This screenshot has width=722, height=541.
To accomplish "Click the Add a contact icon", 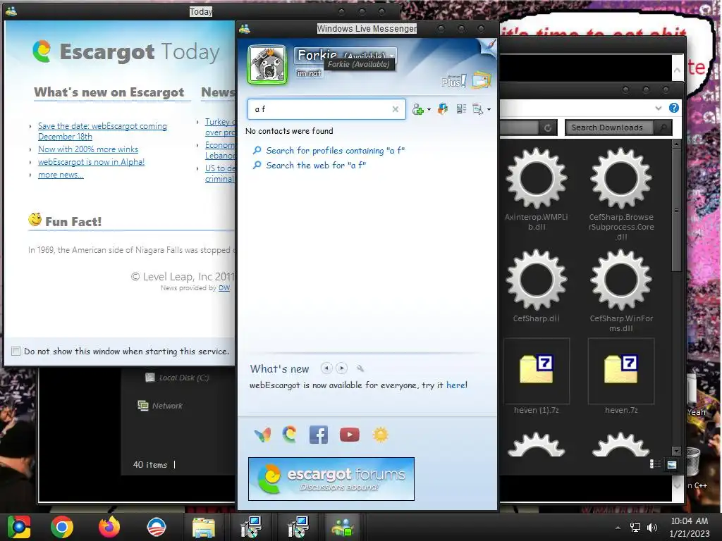I will click(417, 109).
